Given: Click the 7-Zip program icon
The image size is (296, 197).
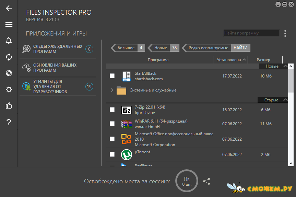Looking at the screenshot, I should (x=126, y=110).
